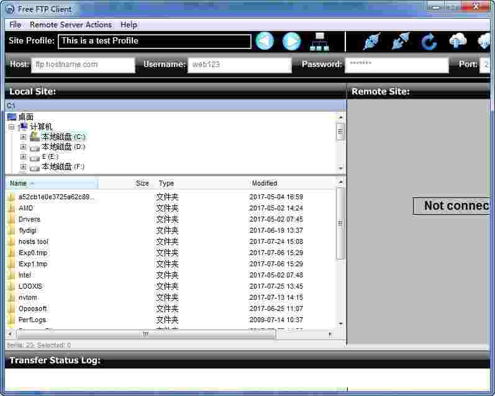Click the file list scroll right arrow
495x396 pixels.
click(x=330, y=334)
